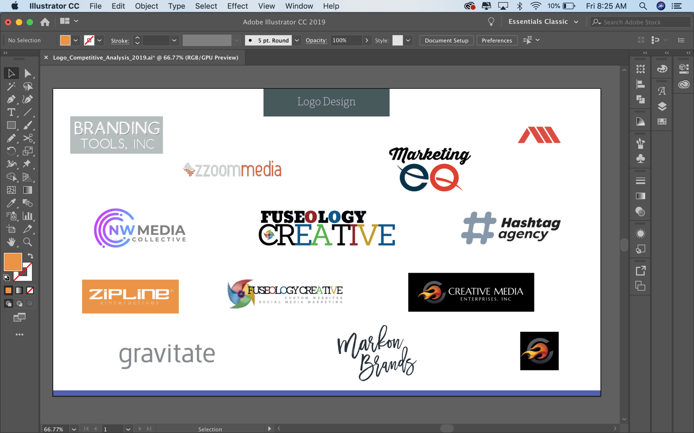
Task: Reset to default fill and stroke
Action: [6, 277]
